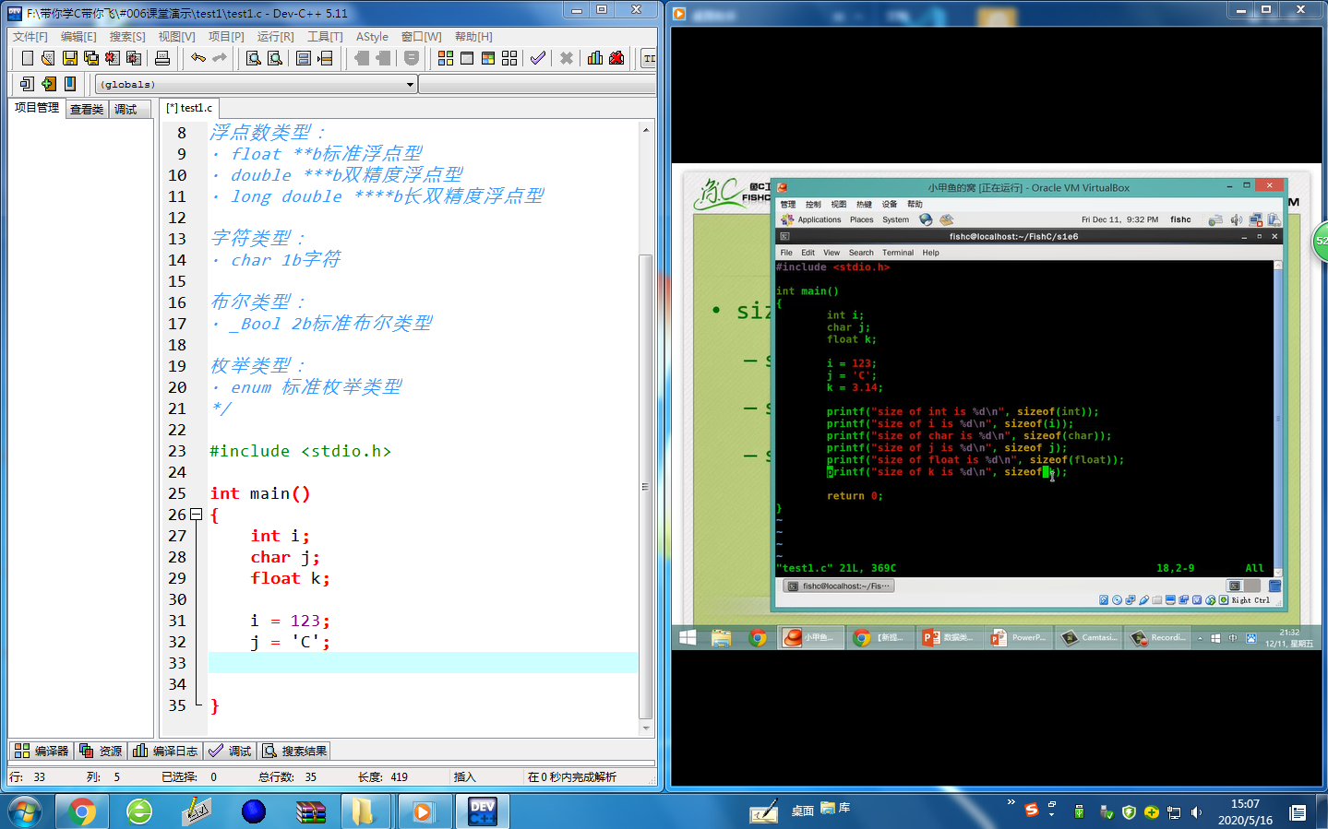Click the Close All files toolbar icon
1328x829 pixels.
click(134, 58)
